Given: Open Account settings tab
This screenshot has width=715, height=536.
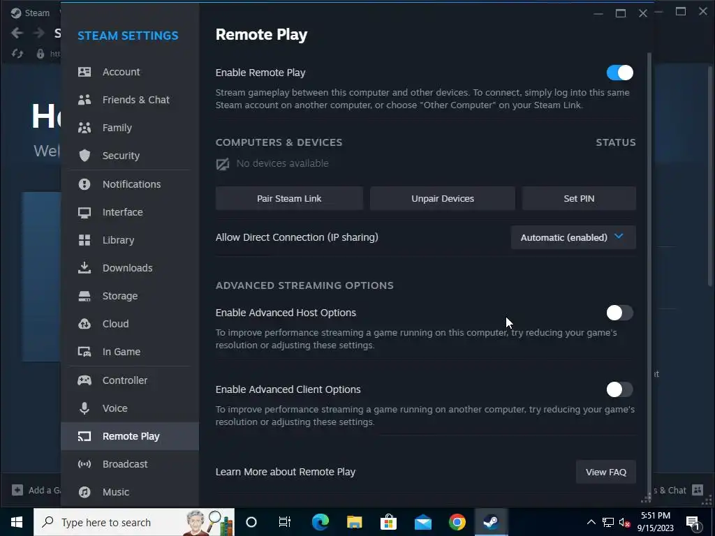Looking at the screenshot, I should click(129, 72).
